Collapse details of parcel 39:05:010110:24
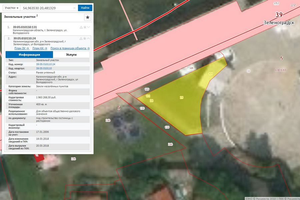This screenshot has width=300, height=200. coord(89,38)
